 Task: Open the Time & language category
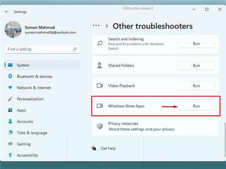32,132
